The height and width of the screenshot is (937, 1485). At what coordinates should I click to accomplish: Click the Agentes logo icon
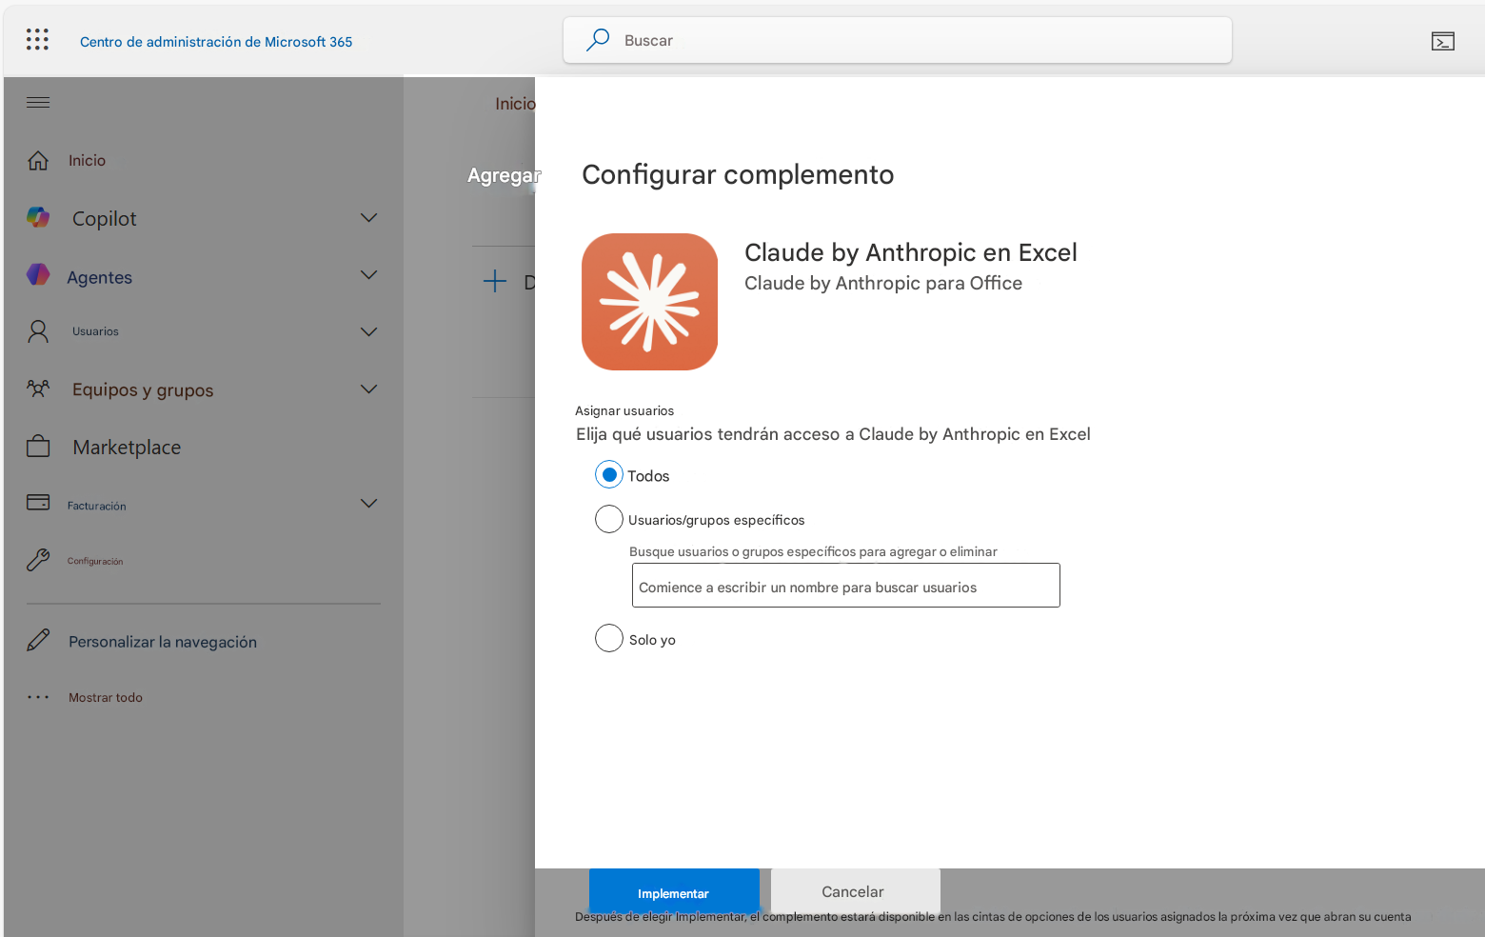point(38,275)
